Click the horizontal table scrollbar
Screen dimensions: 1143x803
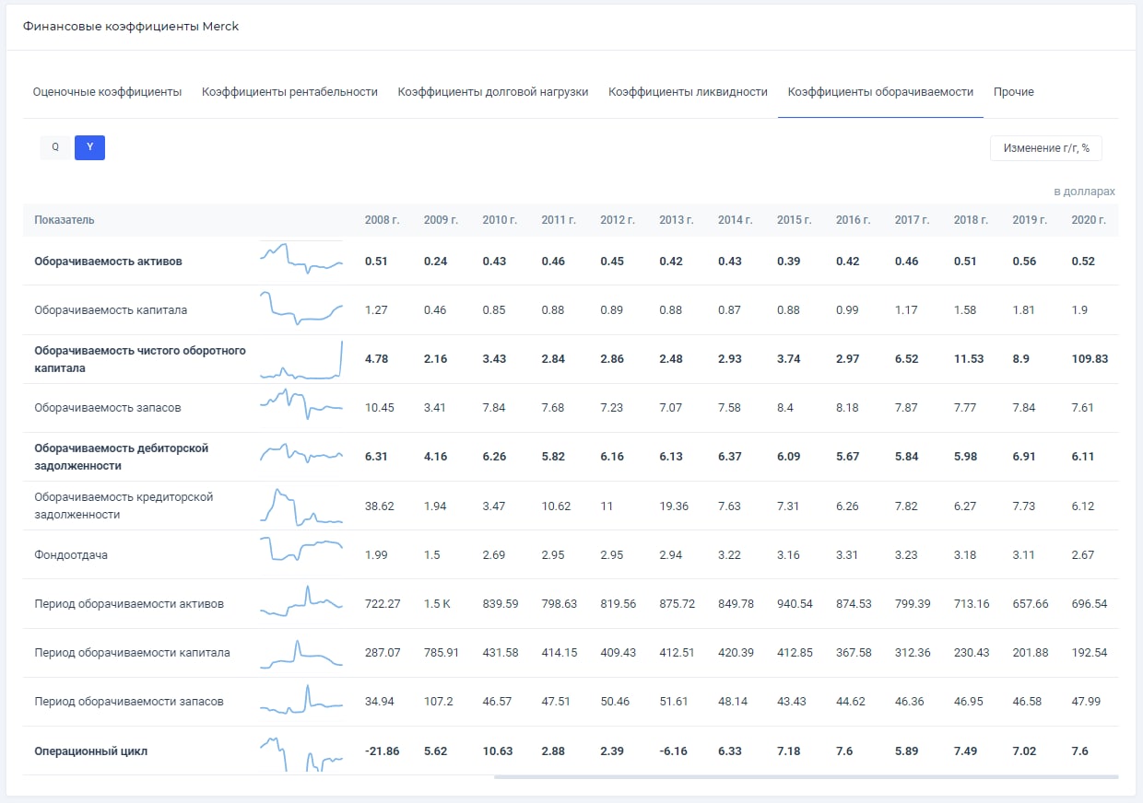pos(806,777)
